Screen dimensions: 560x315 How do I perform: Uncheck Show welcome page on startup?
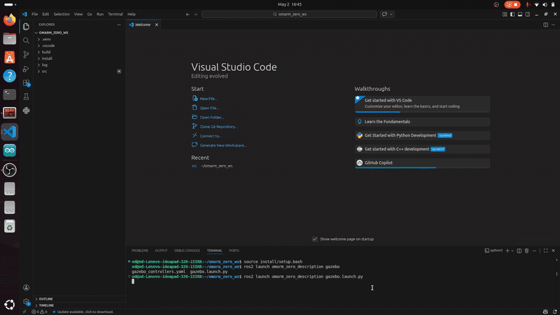(314, 239)
